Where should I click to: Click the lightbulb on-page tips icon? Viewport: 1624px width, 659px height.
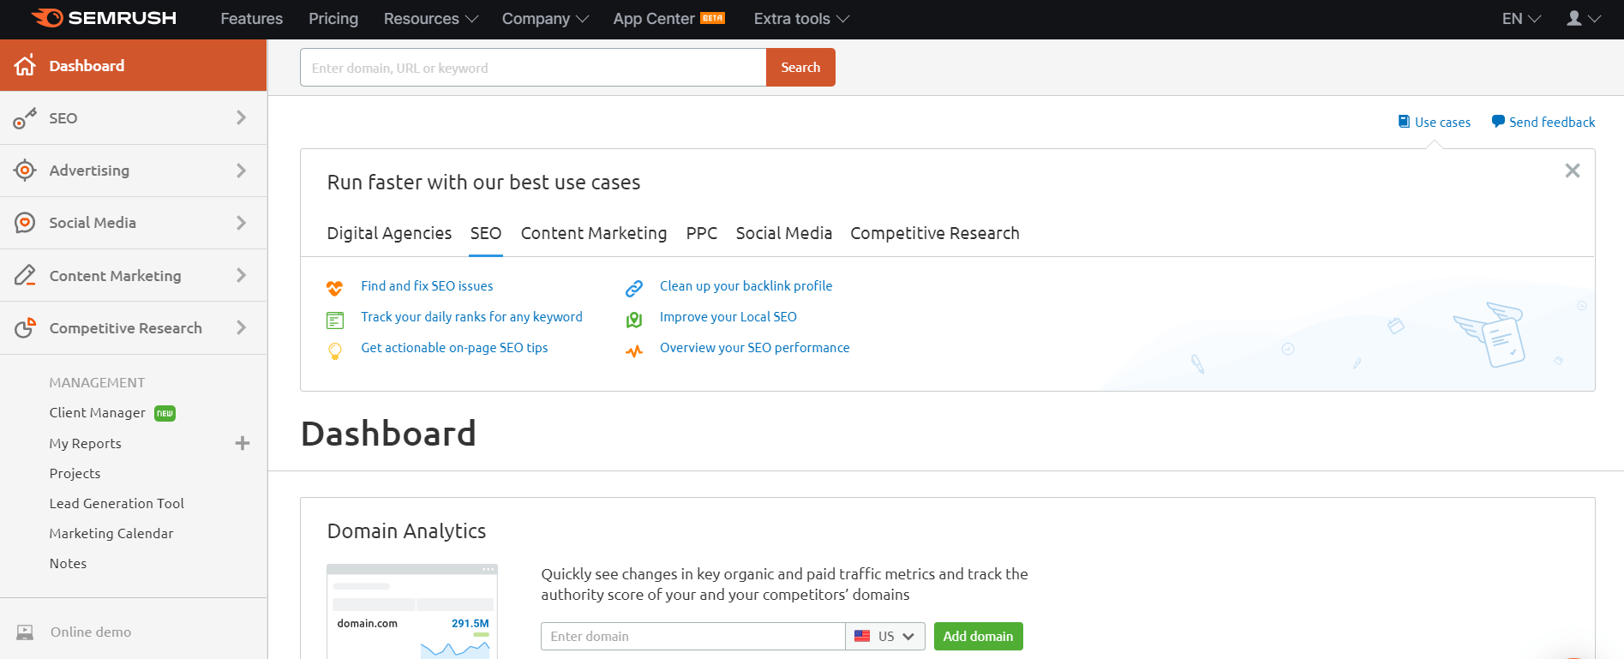pyautogui.click(x=335, y=350)
